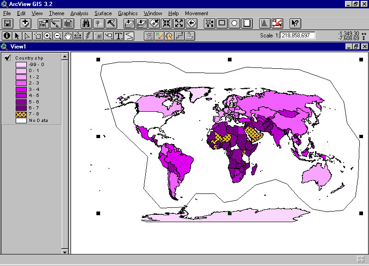The height and width of the screenshot is (266, 369).
Task: Click the context Help arrow icon
Action: [x=295, y=23]
